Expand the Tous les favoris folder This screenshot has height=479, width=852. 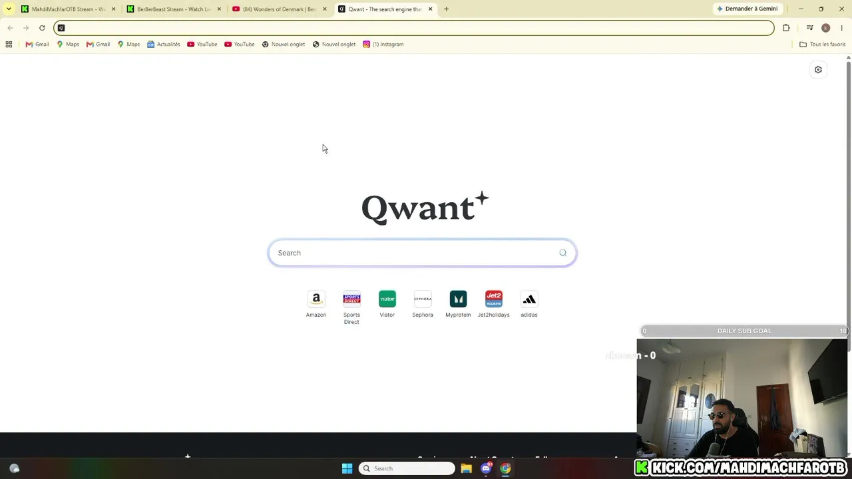pos(823,45)
